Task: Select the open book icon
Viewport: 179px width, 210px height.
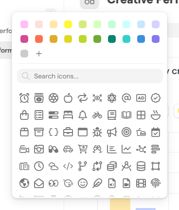Action: point(126,115)
